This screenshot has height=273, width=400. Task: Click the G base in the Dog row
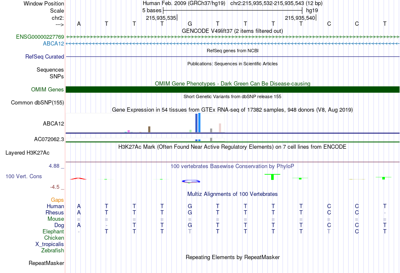(x=190, y=225)
